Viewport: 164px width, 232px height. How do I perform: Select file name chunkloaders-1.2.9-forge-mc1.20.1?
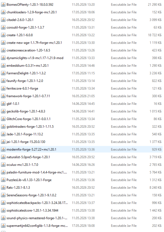coord(32,12)
